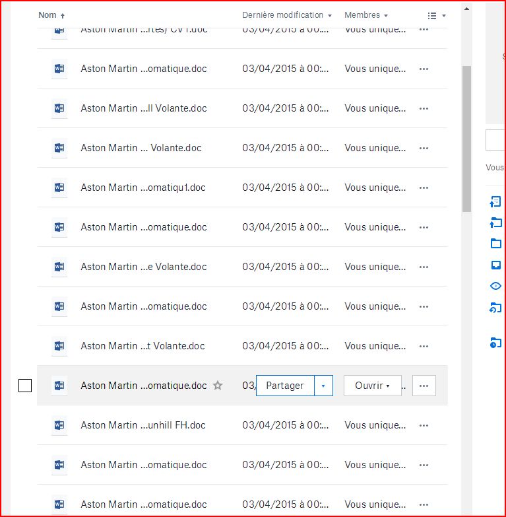Open more options button on highlighted row
Screen dimensions: 506x517
click(x=424, y=386)
